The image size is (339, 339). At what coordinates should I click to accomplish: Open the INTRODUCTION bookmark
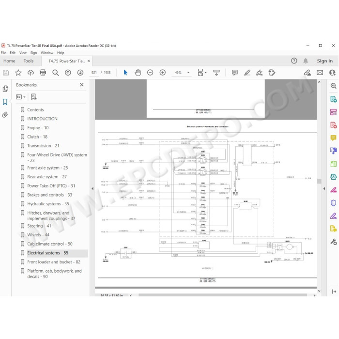click(42, 119)
